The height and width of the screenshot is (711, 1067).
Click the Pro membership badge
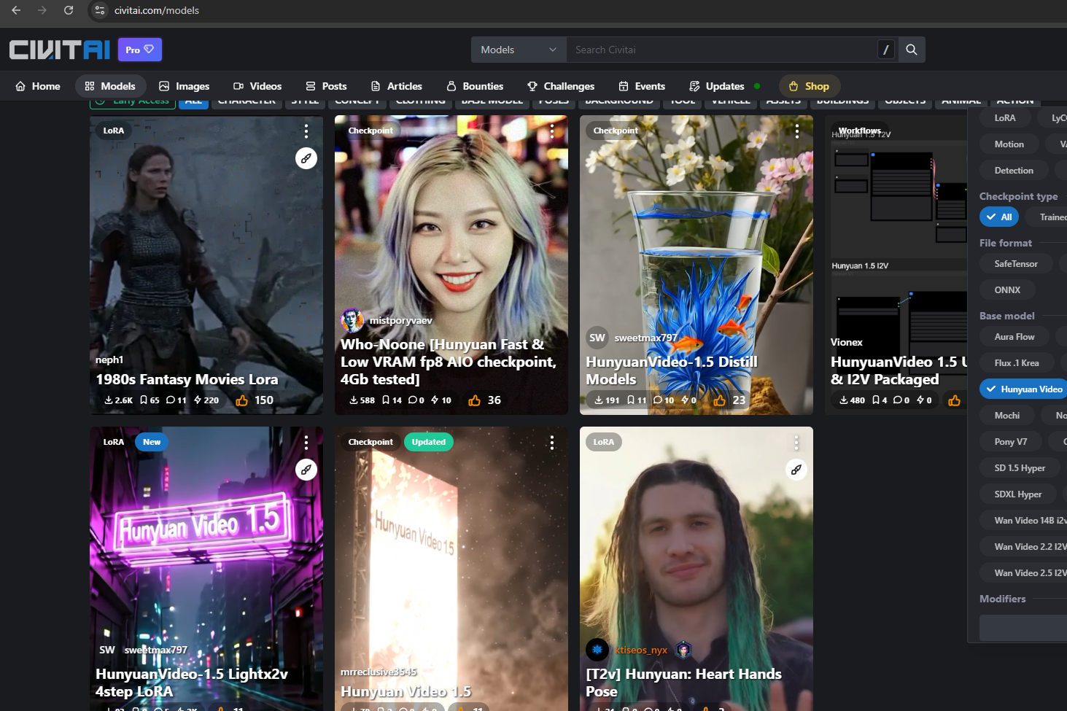point(140,50)
